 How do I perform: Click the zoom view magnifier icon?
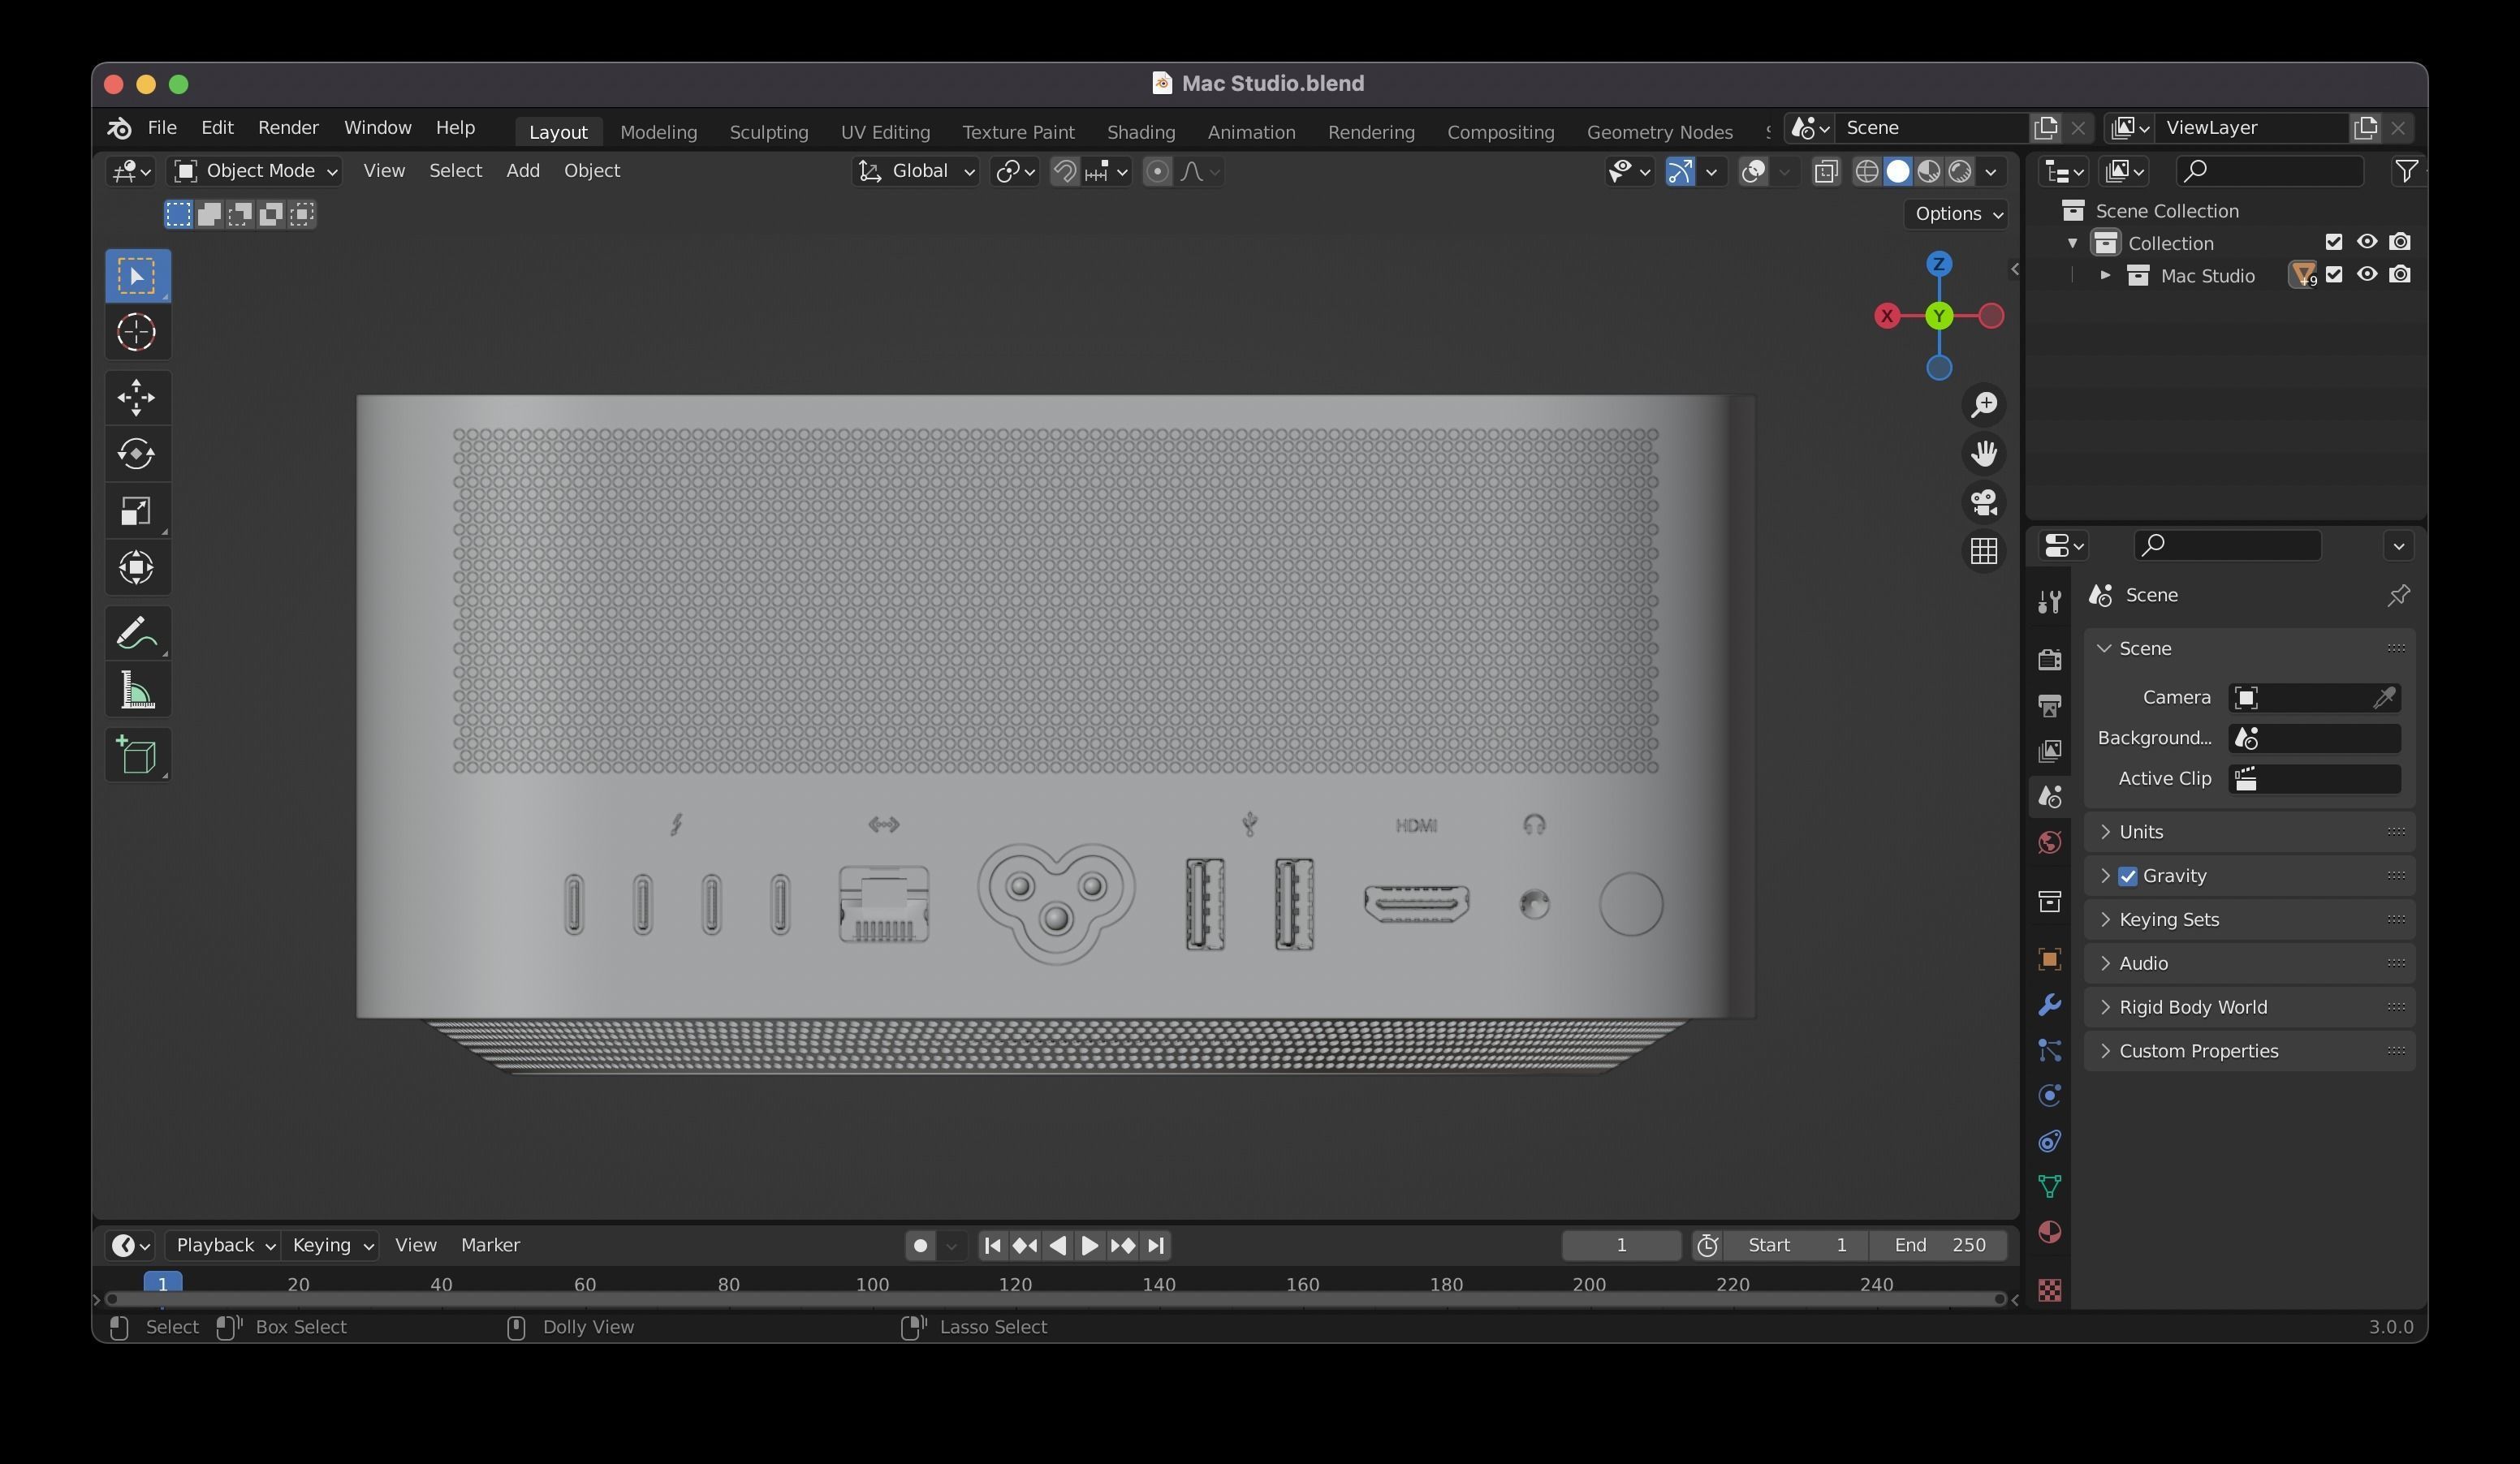(1984, 405)
